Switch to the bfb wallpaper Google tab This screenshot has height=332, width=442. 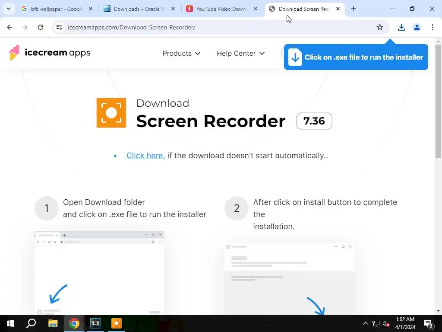tap(57, 9)
